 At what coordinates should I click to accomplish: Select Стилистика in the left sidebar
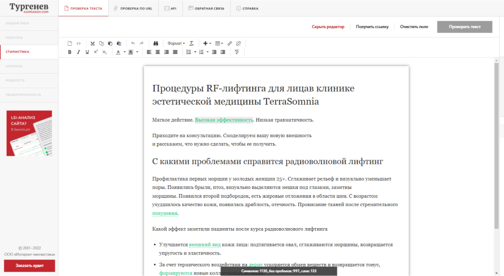point(29,52)
